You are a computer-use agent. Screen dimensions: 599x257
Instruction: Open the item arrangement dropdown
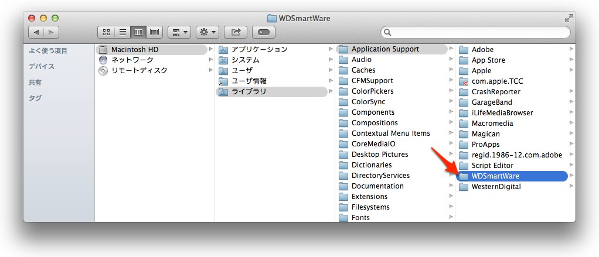pos(179,32)
